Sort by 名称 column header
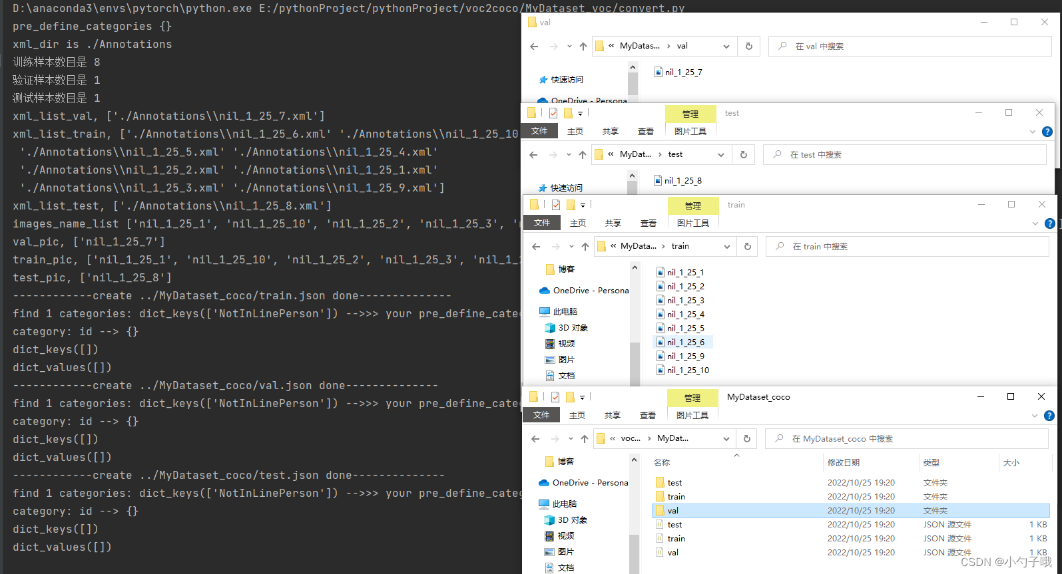Image resolution: width=1062 pixels, height=574 pixels. click(662, 463)
